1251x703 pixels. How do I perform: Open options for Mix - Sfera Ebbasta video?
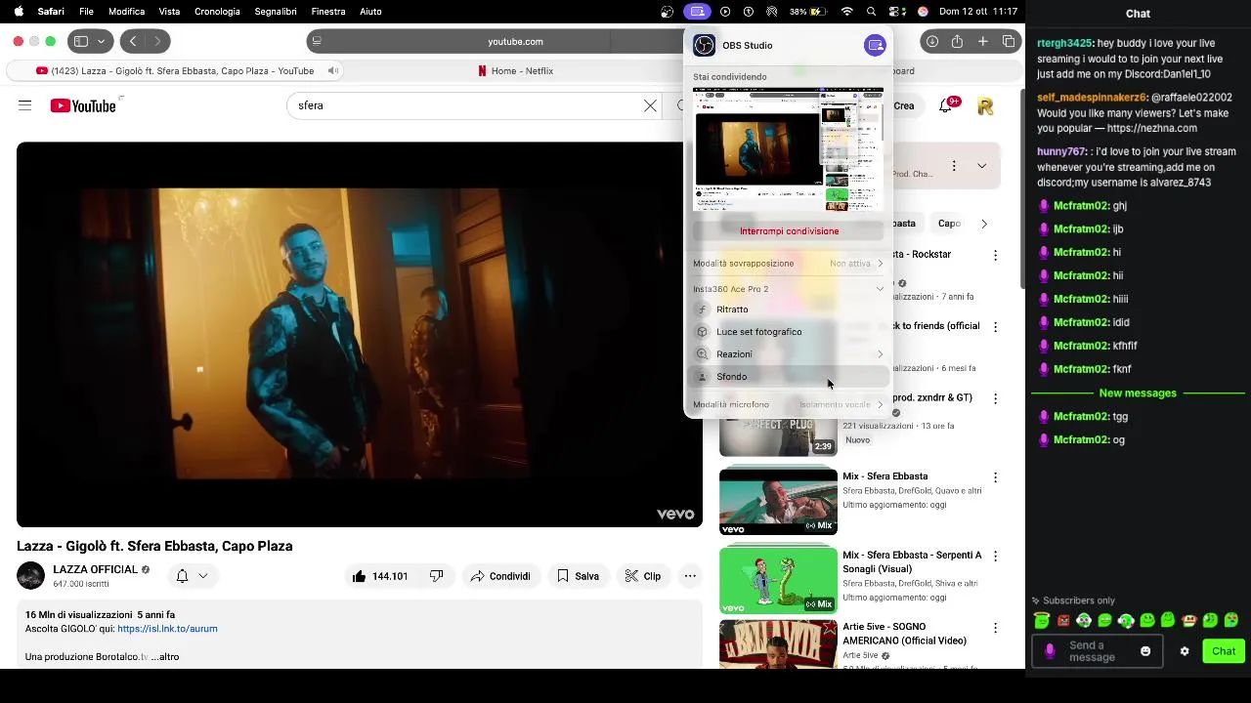click(995, 477)
